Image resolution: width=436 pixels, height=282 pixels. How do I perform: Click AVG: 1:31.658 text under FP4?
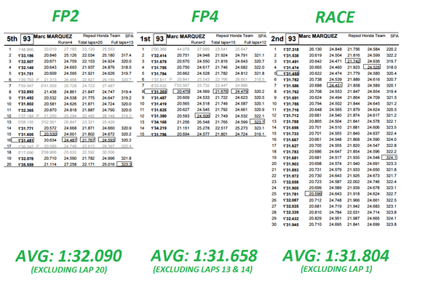click(204, 256)
